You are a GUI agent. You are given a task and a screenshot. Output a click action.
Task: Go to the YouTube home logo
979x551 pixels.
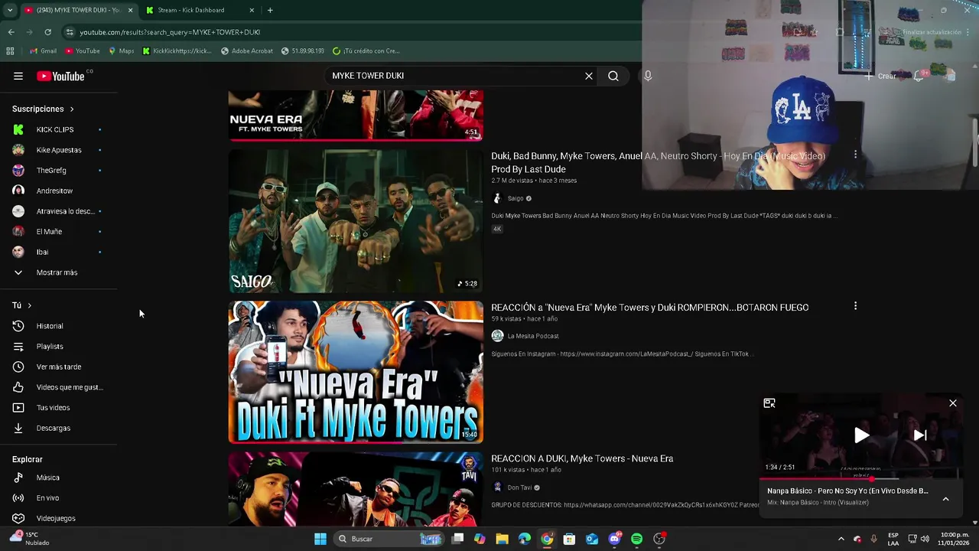pyautogui.click(x=60, y=76)
